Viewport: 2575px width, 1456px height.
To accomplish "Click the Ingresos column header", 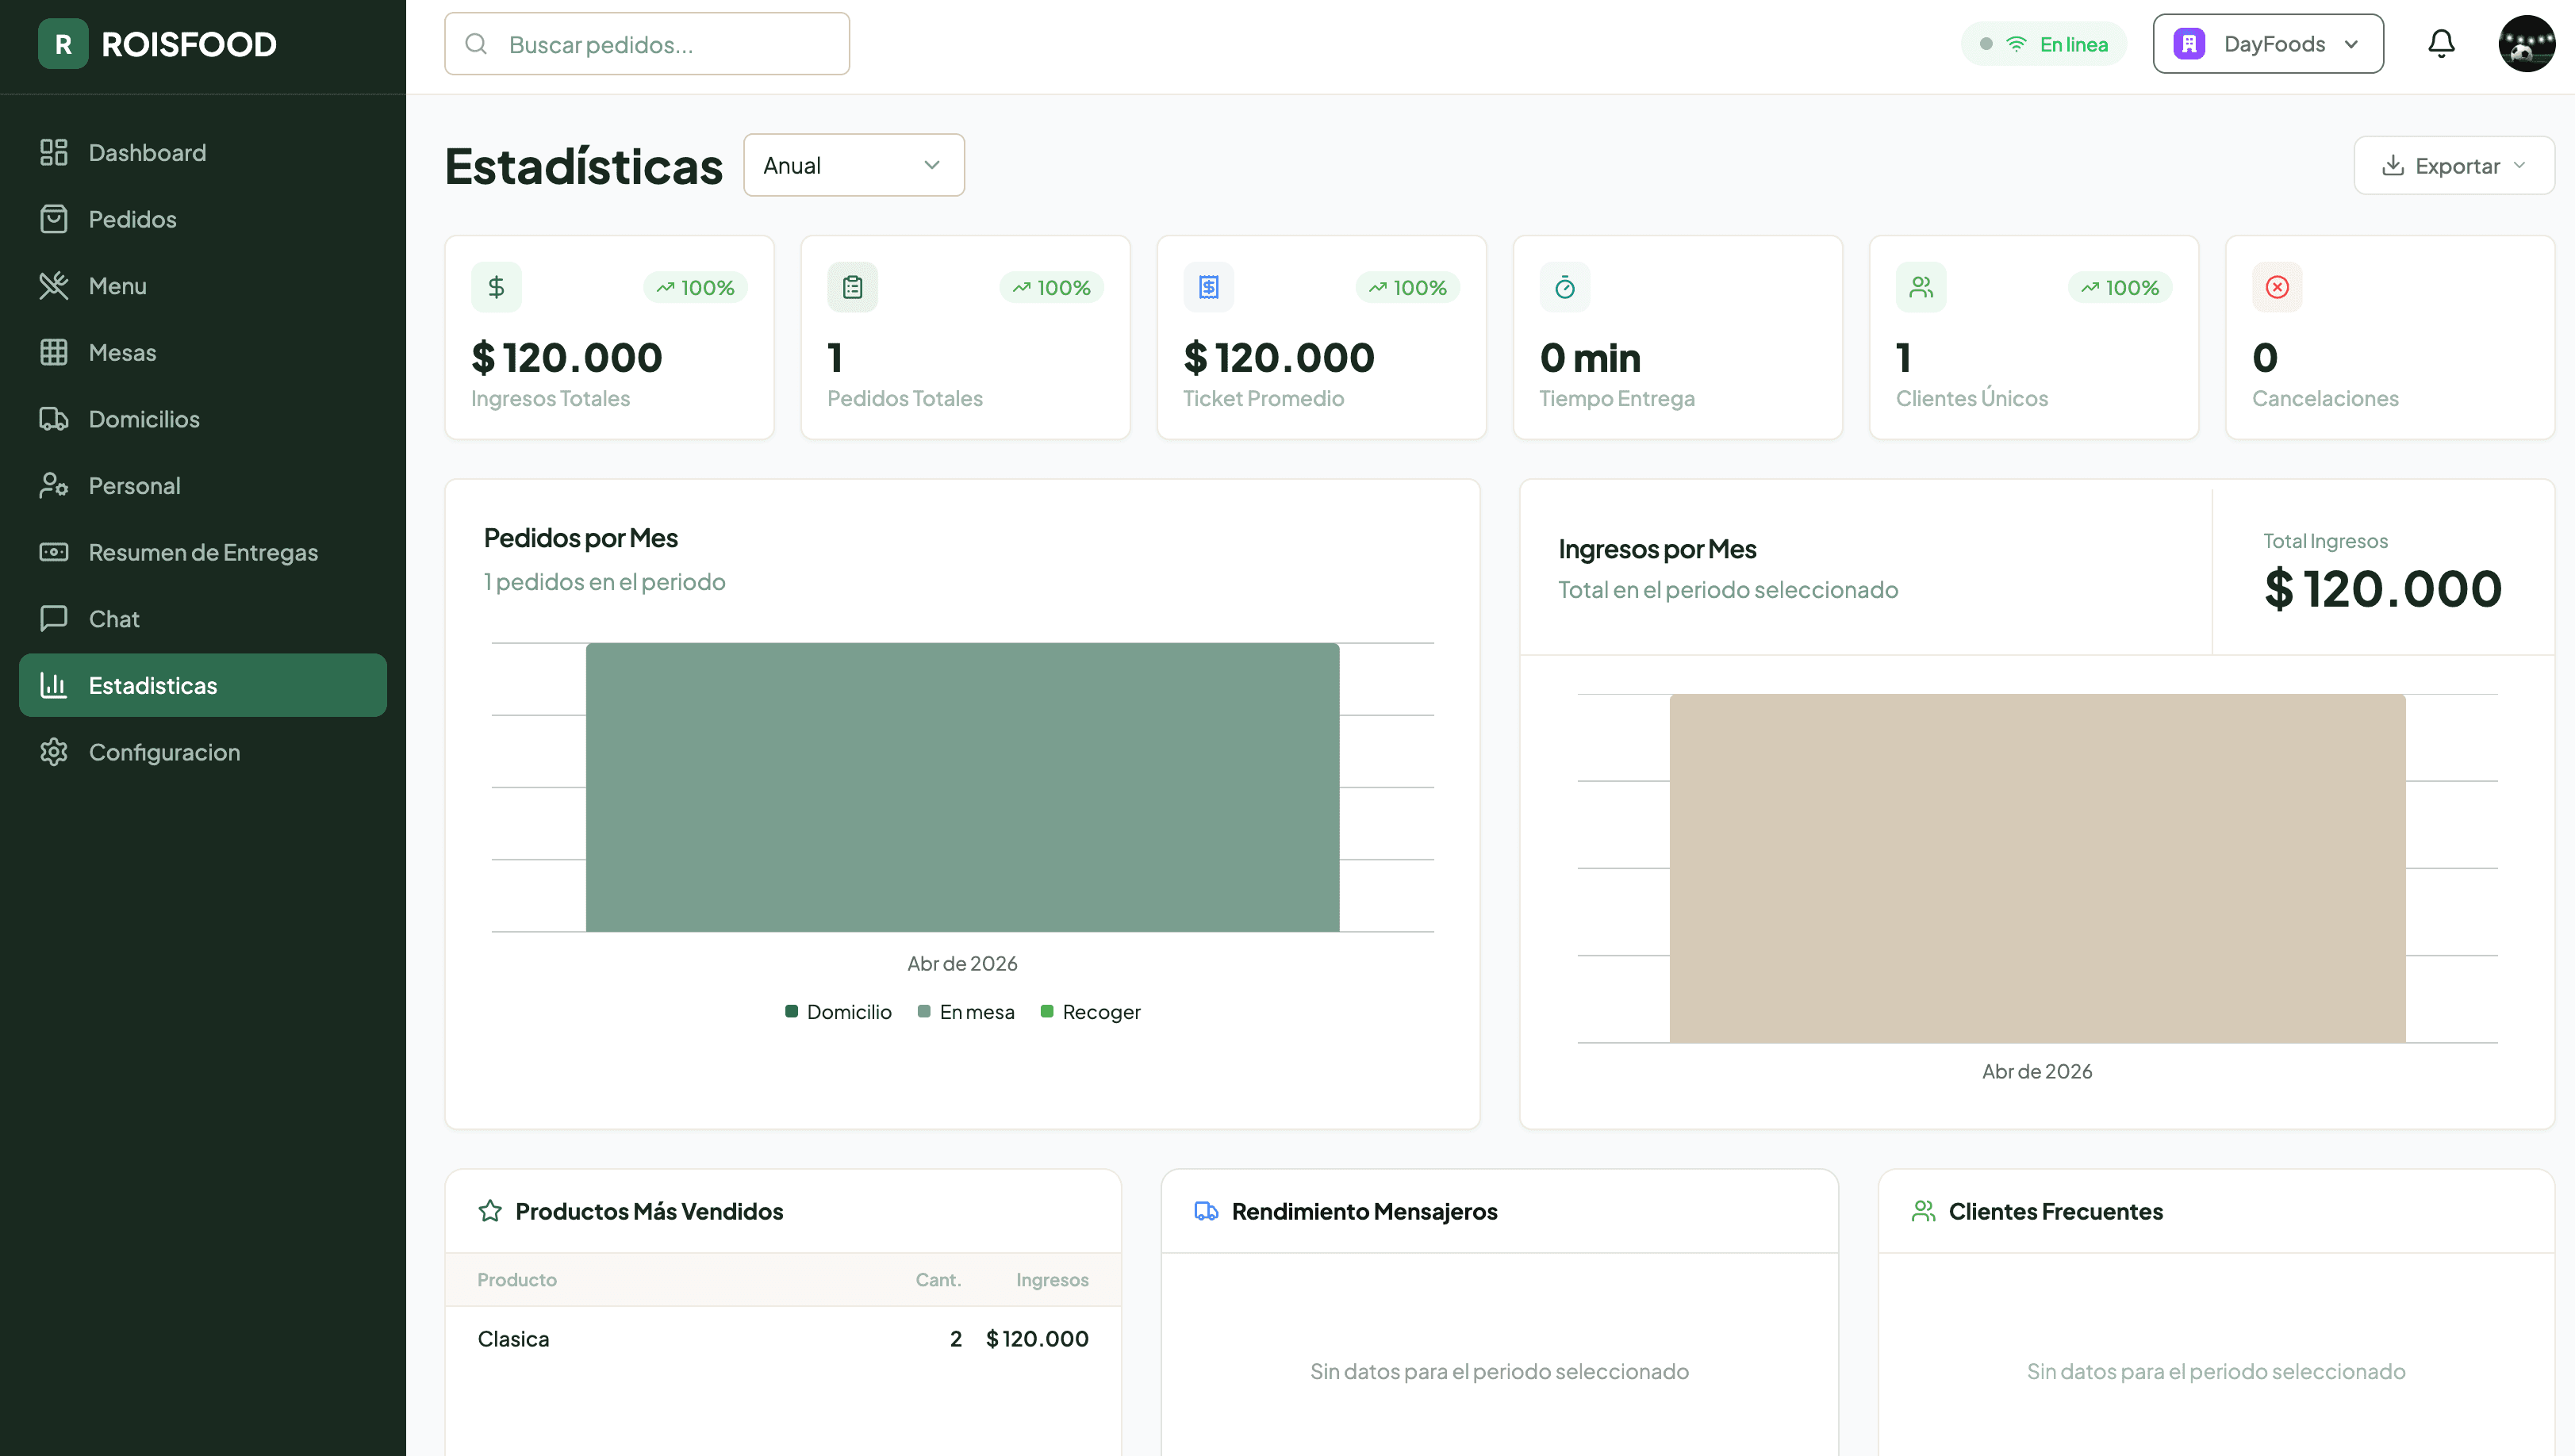I will coord(1052,1280).
